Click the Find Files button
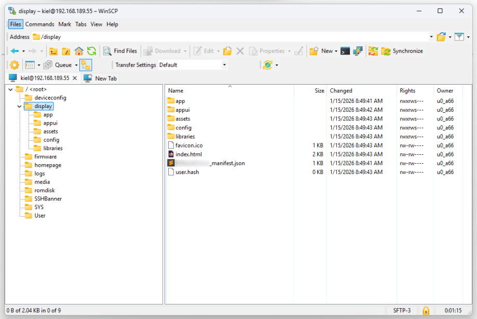Screen dimensions: 477x319 click(120, 51)
